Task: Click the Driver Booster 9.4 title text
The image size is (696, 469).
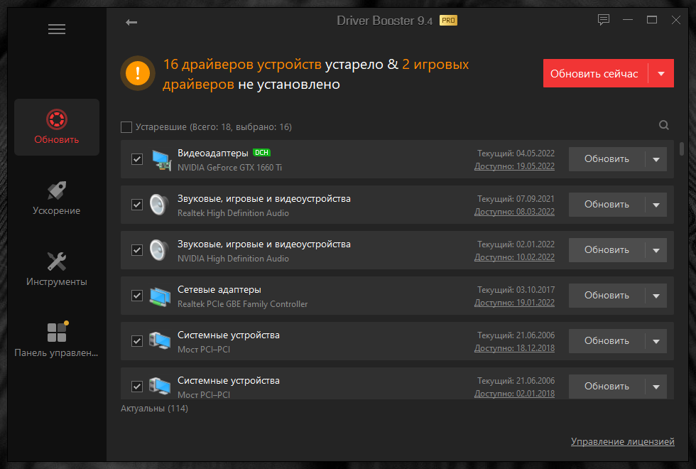Action: [384, 21]
